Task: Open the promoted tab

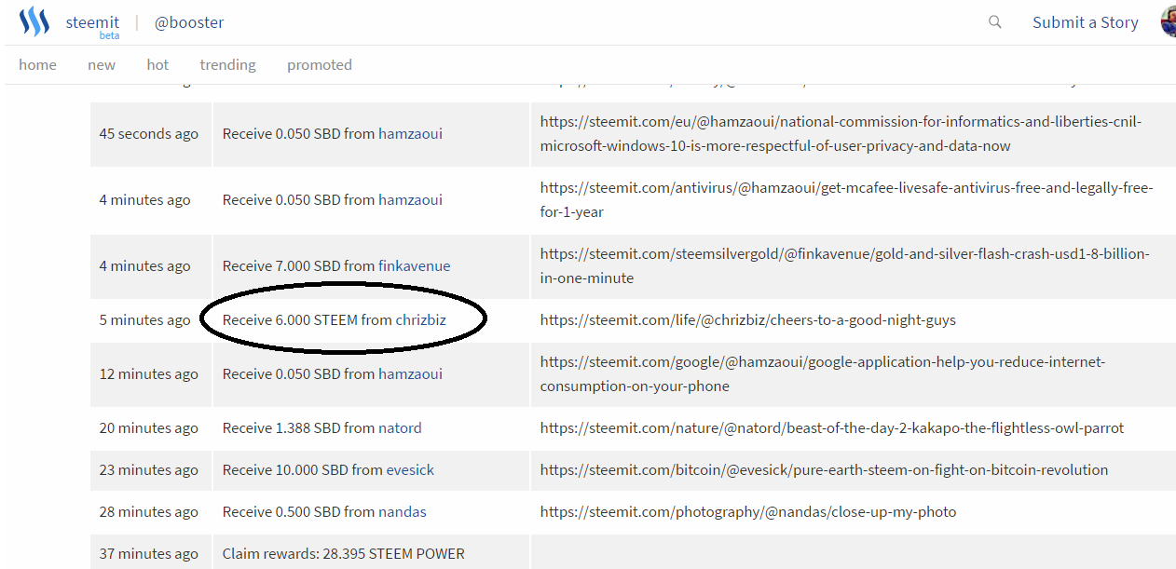Action: (x=320, y=64)
